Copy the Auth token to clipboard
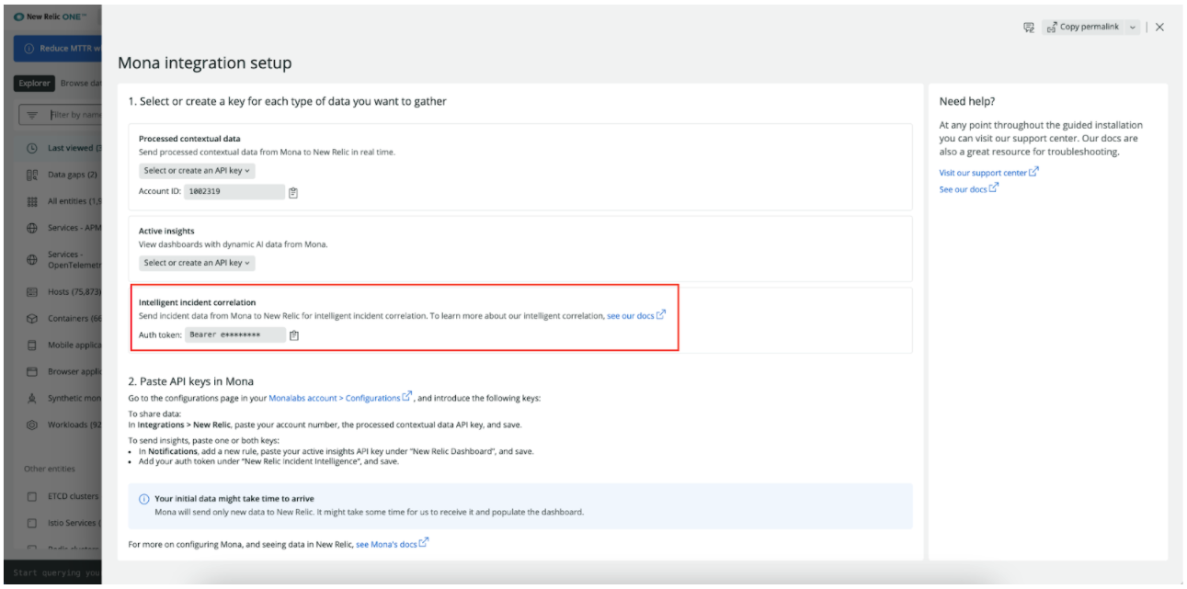The width and height of the screenshot is (1187, 589). pos(294,335)
